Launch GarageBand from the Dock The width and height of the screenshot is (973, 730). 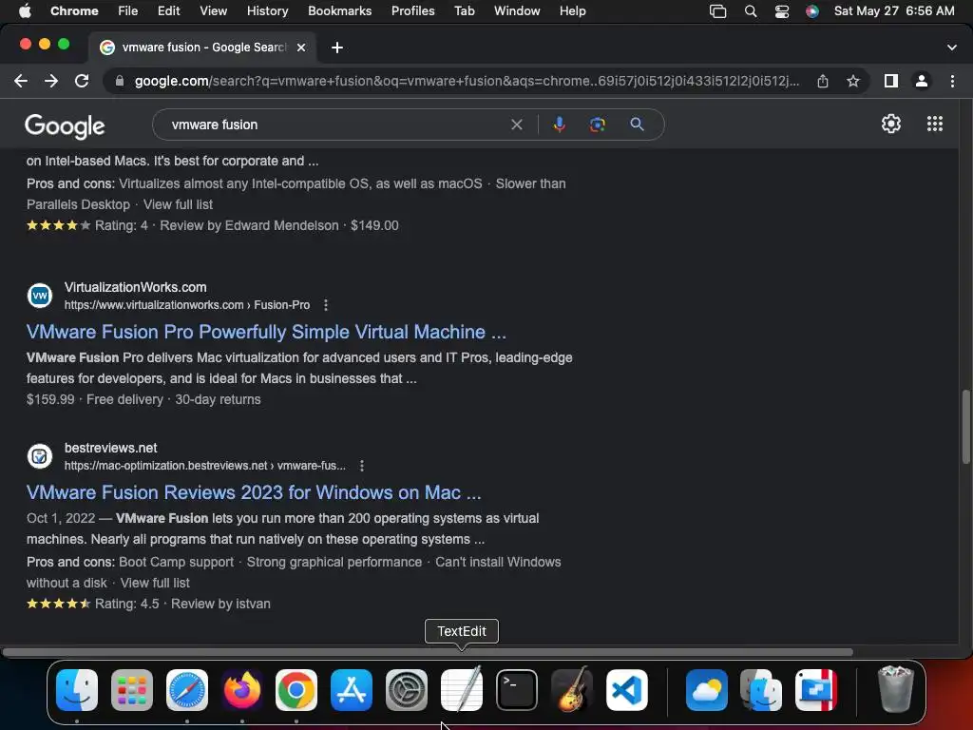click(571, 690)
